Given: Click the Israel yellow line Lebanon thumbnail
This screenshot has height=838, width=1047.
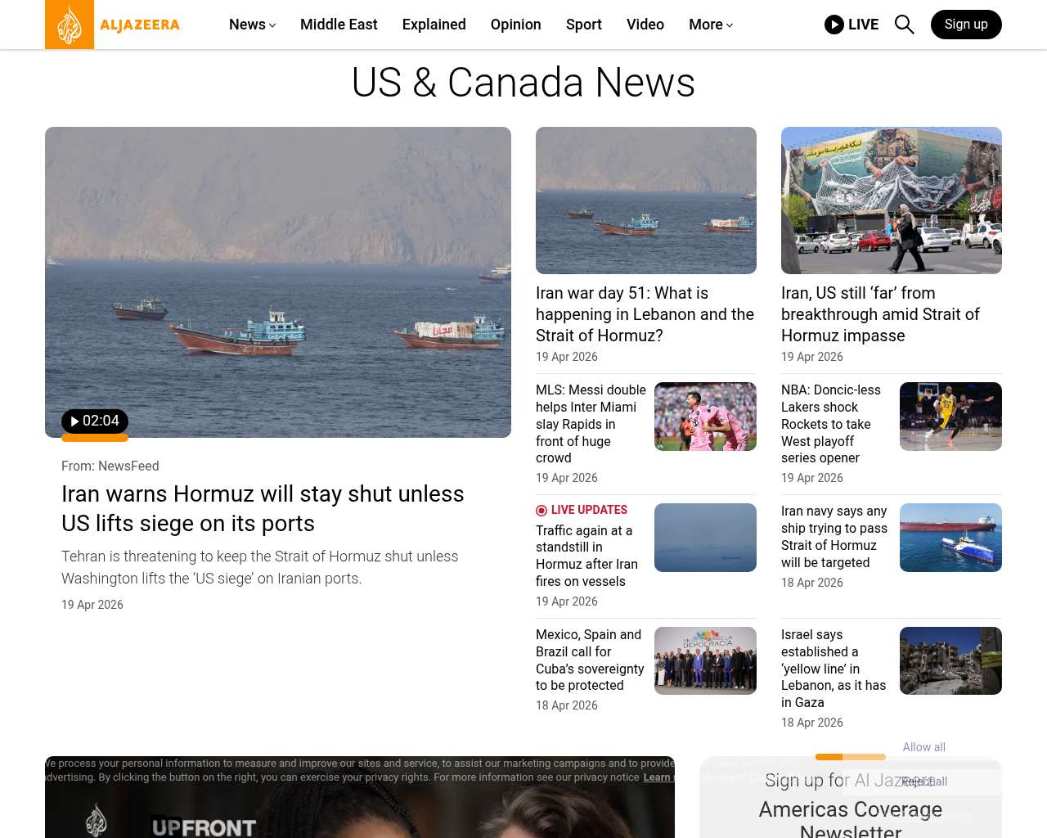Looking at the screenshot, I should click(x=950, y=661).
